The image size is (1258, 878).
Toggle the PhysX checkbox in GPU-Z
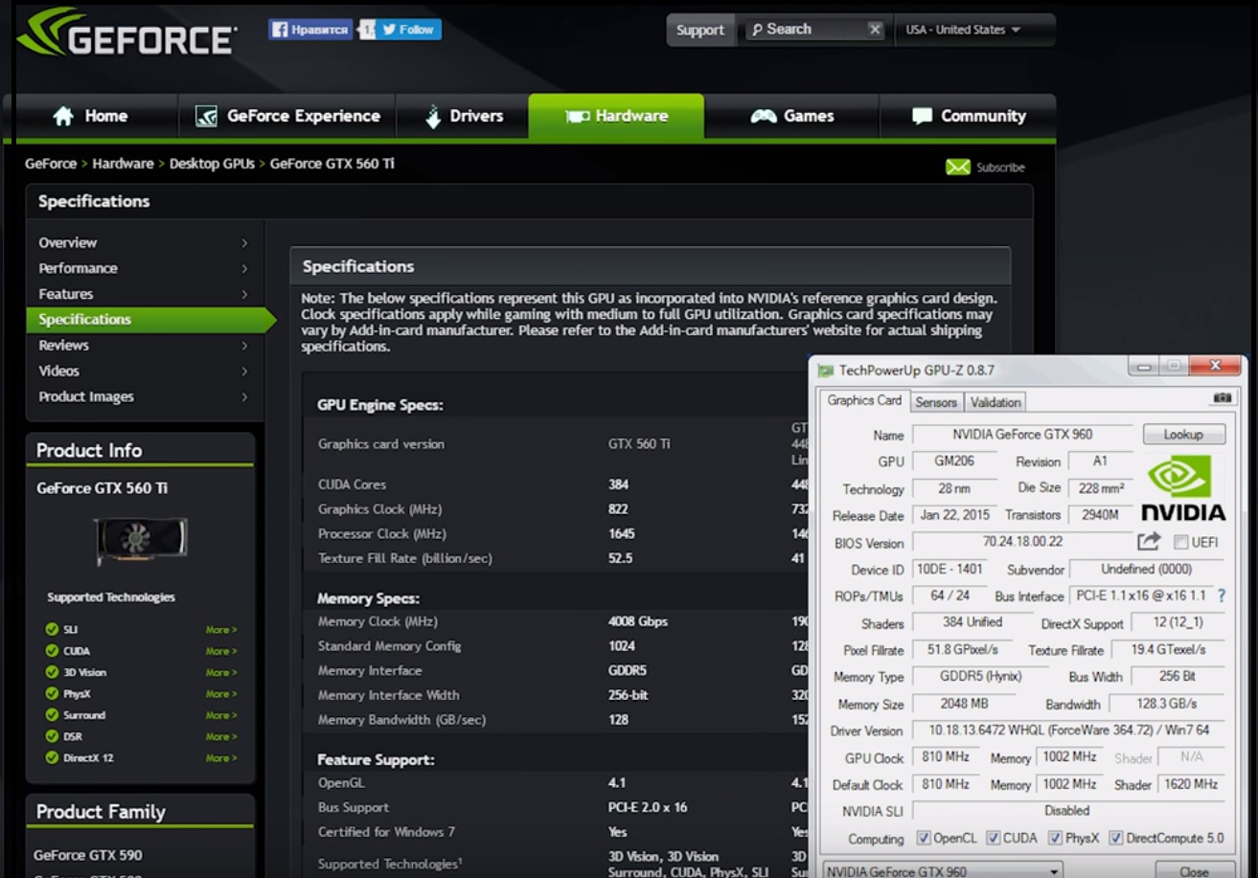click(1055, 838)
